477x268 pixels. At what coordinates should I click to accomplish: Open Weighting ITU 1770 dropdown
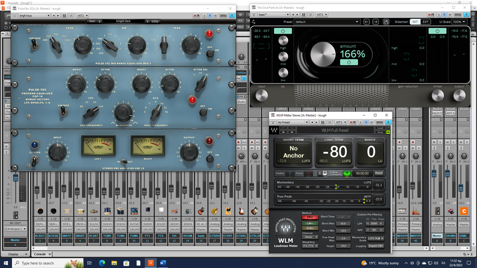pyautogui.click(x=310, y=246)
